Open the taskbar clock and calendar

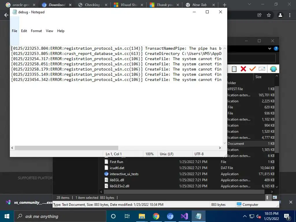point(271,216)
